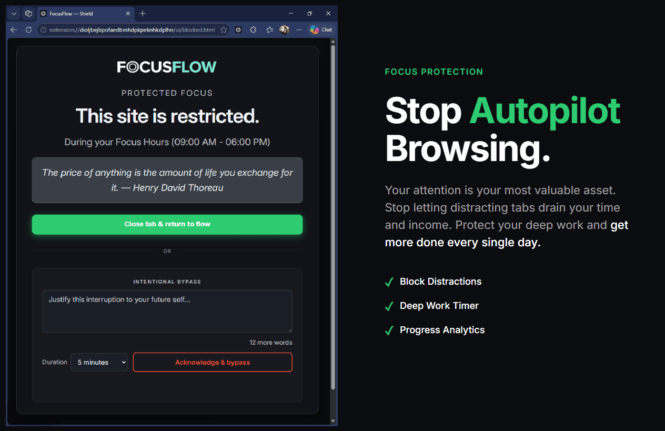Close the FocusFlow — Shield tab
Viewport: 665px width, 431px height.
[x=127, y=14]
